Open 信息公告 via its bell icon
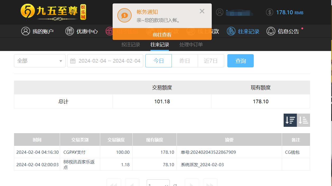This screenshot has height=186, width=332. click(x=271, y=31)
